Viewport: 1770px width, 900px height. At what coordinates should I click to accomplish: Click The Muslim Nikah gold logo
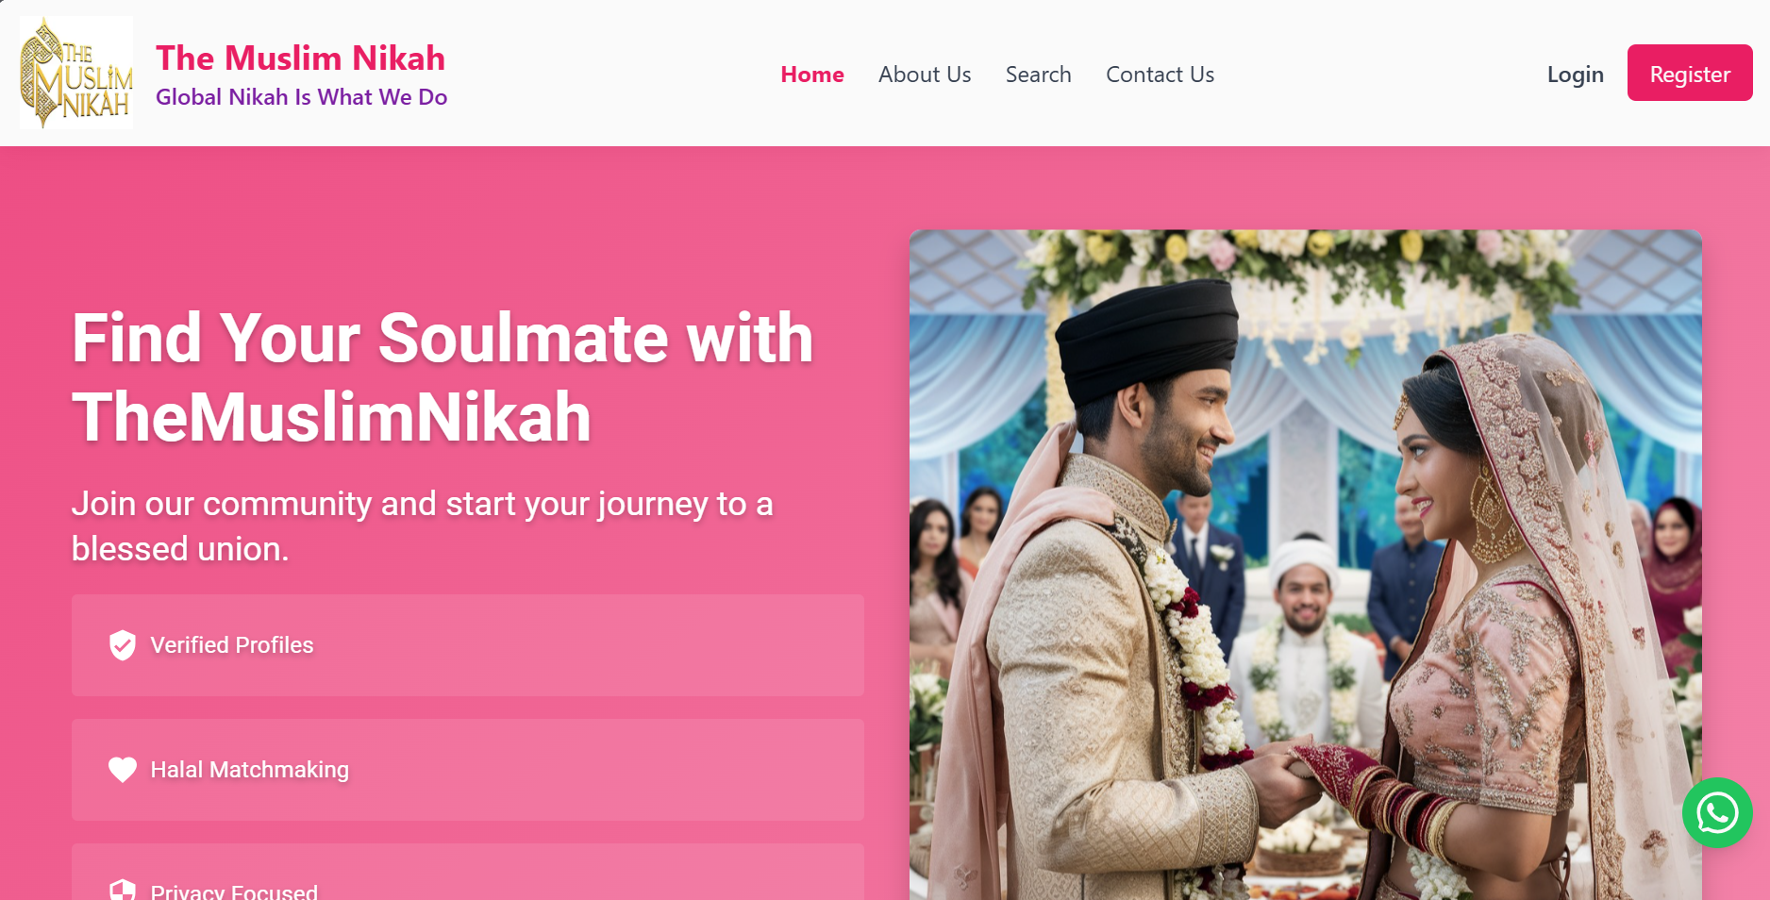[76, 73]
